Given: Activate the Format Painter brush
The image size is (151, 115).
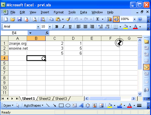Looking at the screenshot, I should [68, 19].
